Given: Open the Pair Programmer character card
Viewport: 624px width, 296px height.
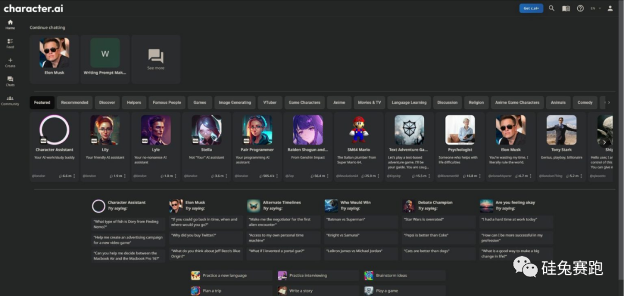Looking at the screenshot, I should (x=257, y=147).
